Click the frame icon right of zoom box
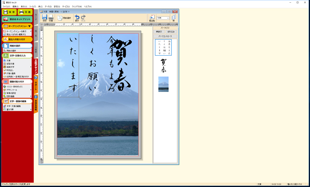 [174, 18]
